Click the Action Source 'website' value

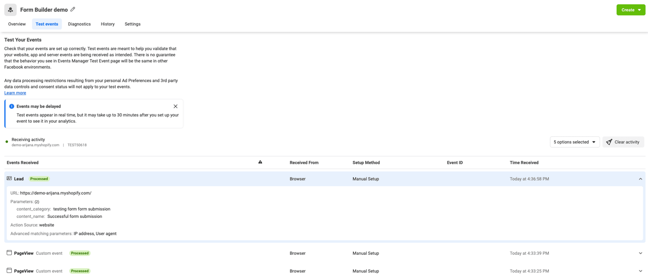pyautogui.click(x=46, y=225)
